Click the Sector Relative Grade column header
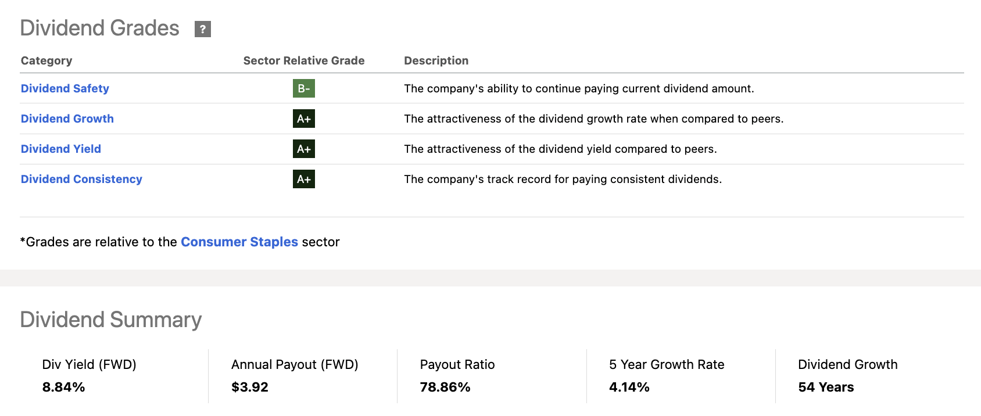The image size is (981, 416). coord(304,60)
